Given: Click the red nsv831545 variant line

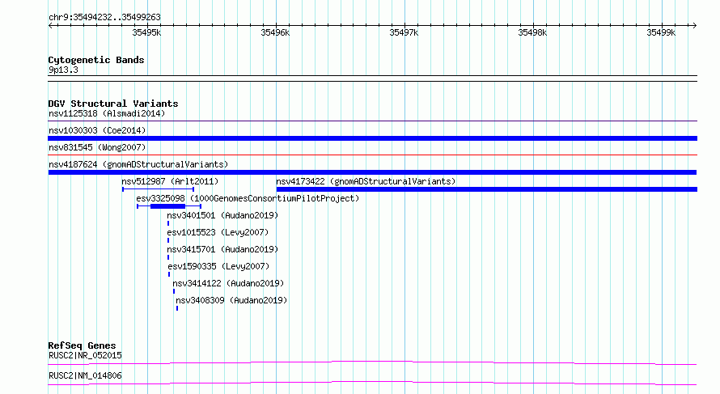Looking at the screenshot, I should (x=372, y=155).
